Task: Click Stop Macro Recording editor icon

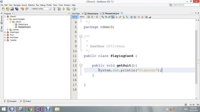Action: tap(142, 17)
